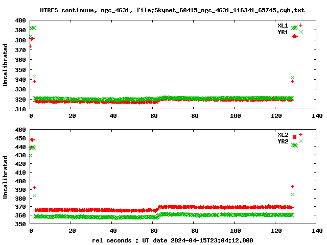This screenshot has width=327, height=245.
Task: Click the YR1 legend label
Action: 283,32
